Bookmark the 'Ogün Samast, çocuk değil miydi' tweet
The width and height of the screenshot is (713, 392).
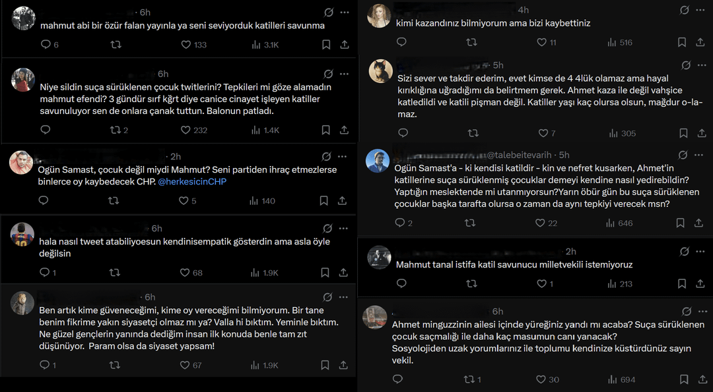point(323,200)
